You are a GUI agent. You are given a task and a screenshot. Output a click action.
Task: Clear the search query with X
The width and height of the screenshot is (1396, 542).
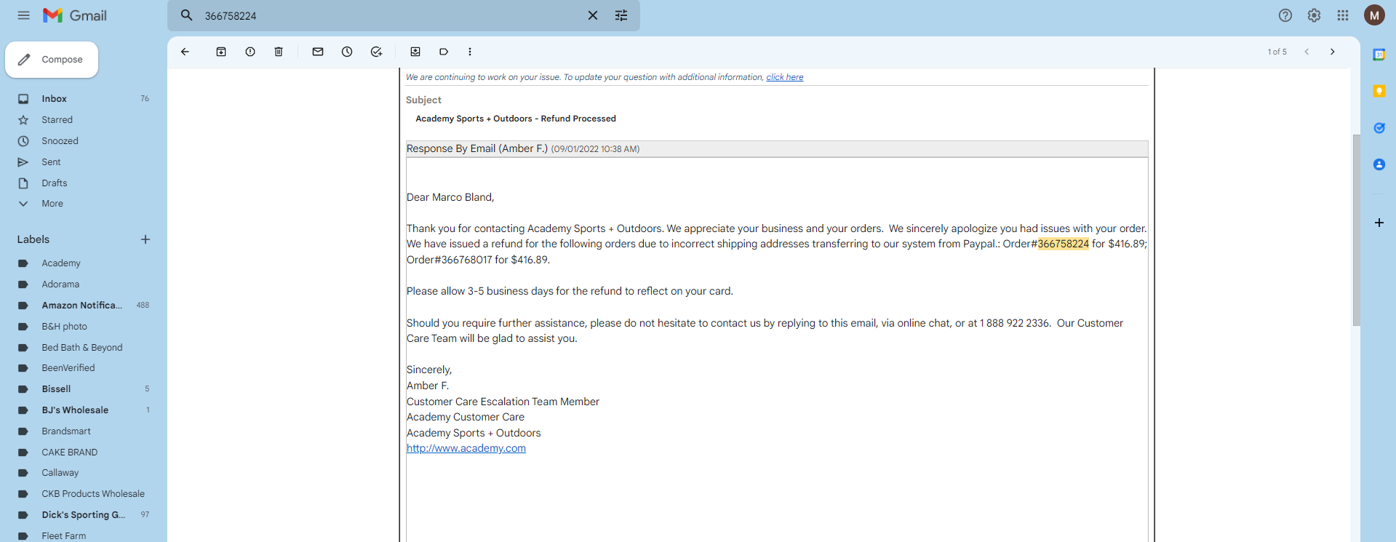pos(593,15)
